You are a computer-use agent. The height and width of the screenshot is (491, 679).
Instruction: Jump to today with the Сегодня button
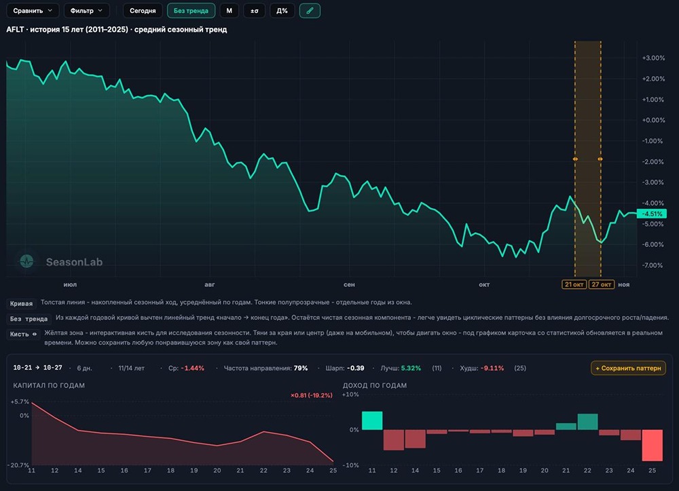pos(143,11)
